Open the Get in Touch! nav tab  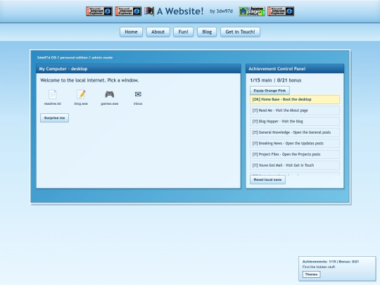click(240, 32)
